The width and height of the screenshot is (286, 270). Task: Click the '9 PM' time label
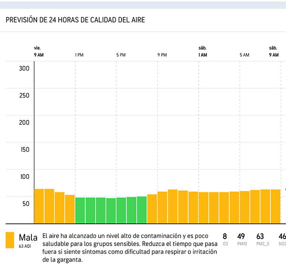click(162, 55)
